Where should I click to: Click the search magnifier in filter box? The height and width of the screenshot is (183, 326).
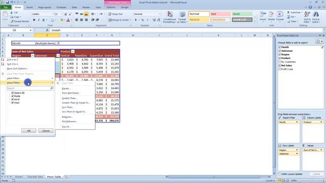[x=51, y=88]
